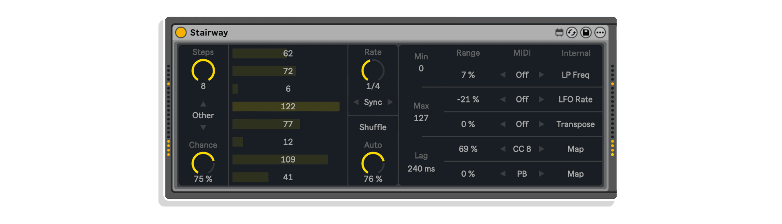This screenshot has width=782, height=224.
Task: Click the Stairway device title
Action: pos(209,33)
